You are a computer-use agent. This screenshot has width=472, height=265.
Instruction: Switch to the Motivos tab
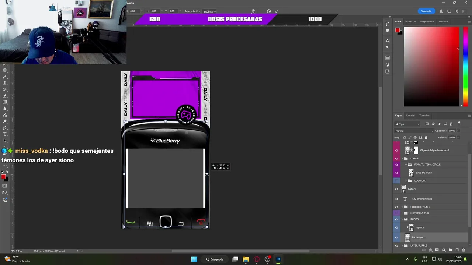click(x=443, y=21)
